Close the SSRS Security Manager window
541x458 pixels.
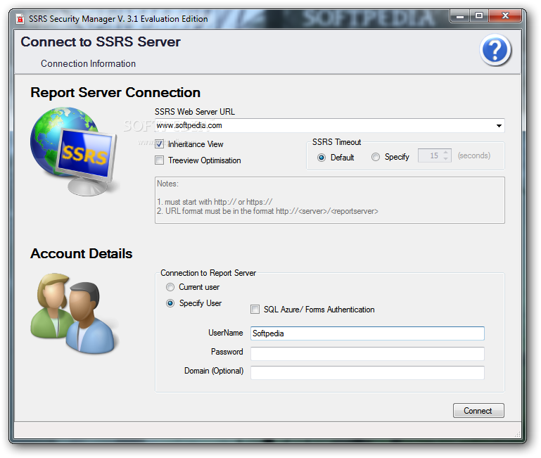[505, 16]
